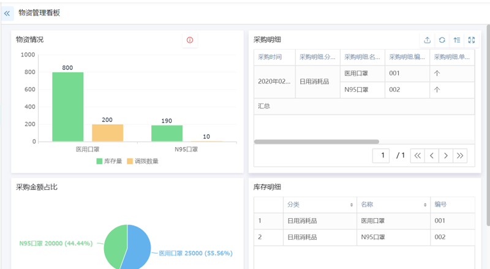
Task: Expand 采购明细 panel to fullscreen
Action: tap(471, 40)
